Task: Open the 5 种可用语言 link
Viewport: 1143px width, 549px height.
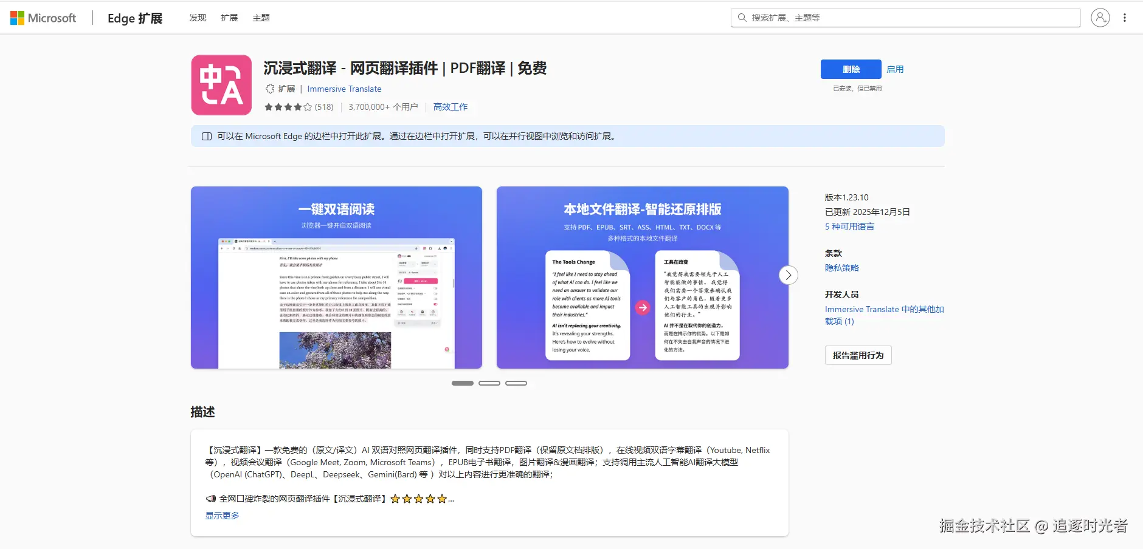Action: 849,227
